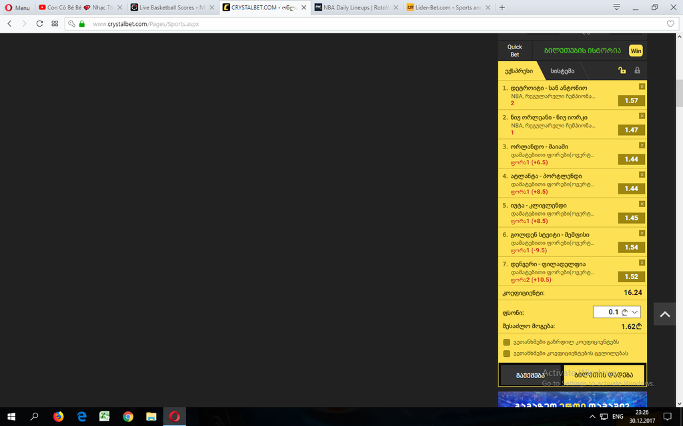The height and width of the screenshot is (426, 683).
Task: Add page to bookmarks heart icon
Action: [x=670, y=24]
